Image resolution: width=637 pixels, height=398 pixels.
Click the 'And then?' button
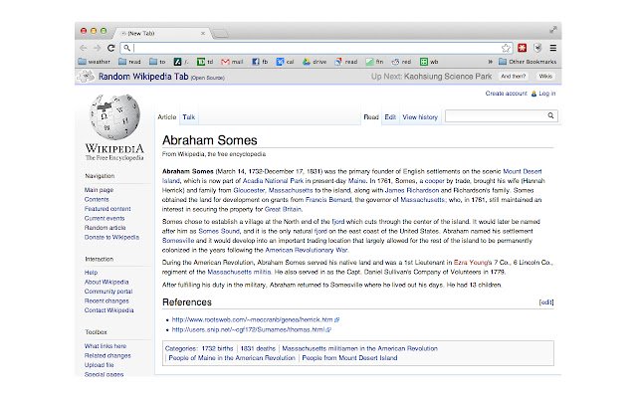click(514, 77)
